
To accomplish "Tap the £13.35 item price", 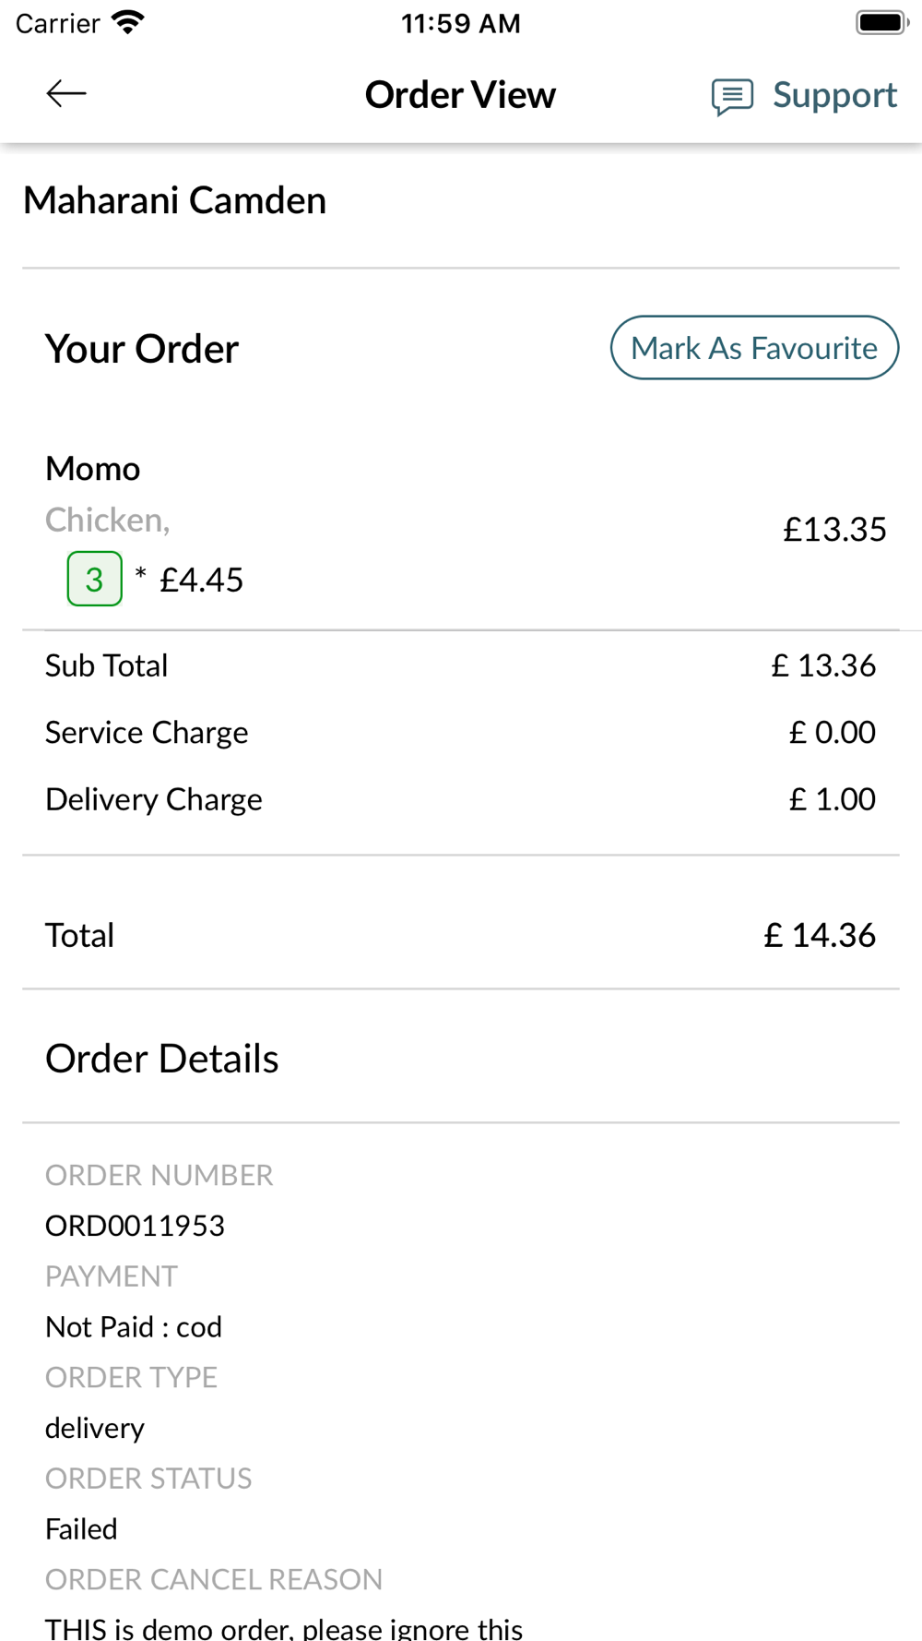I will [x=834, y=529].
